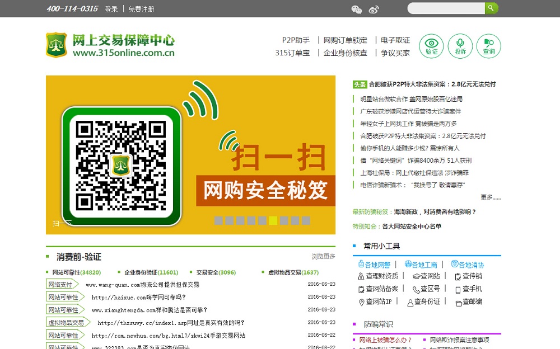Click 浏览更多 in 消费前-验证 section
This screenshot has width=560, height=349.
click(323, 256)
